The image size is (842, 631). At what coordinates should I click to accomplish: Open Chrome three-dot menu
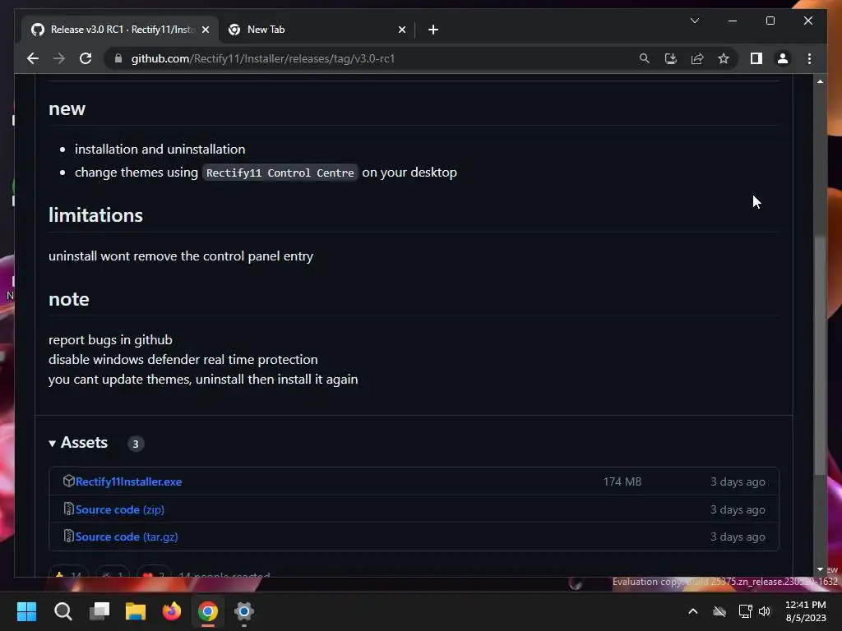point(809,58)
